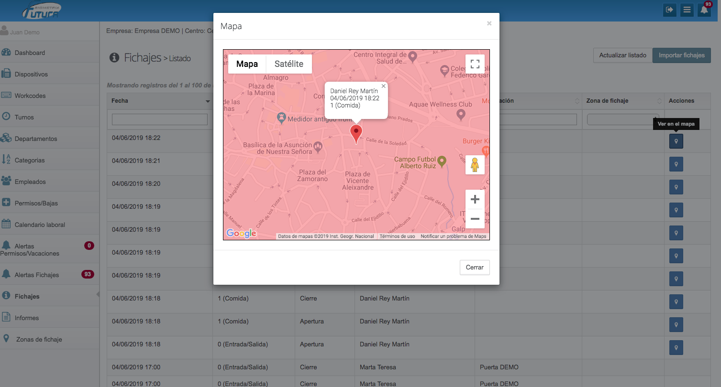Switch map to Satélite view

coord(289,64)
